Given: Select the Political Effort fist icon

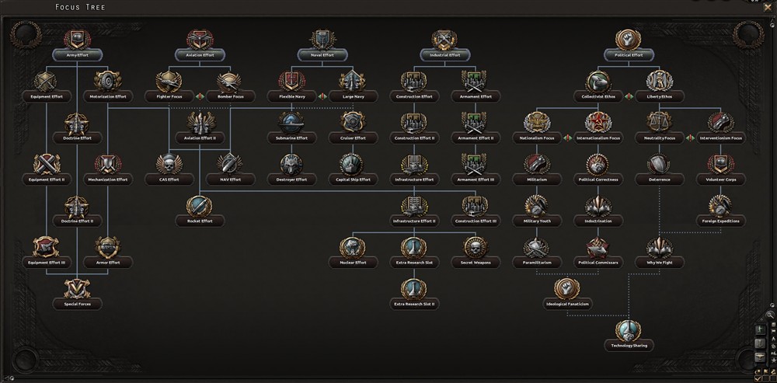Looking at the screenshot, I should [629, 40].
